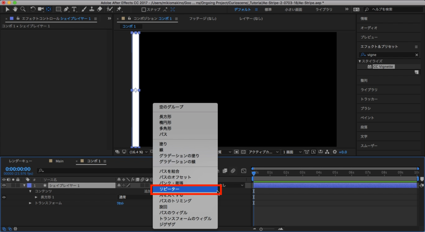Hide シェイプレイヤー 1 with eye toggle
The height and width of the screenshot is (232, 425).
[x=4, y=186]
